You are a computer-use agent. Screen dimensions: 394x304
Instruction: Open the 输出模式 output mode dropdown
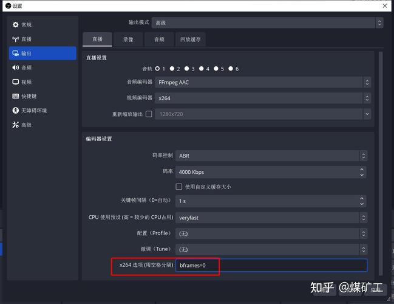click(268, 23)
